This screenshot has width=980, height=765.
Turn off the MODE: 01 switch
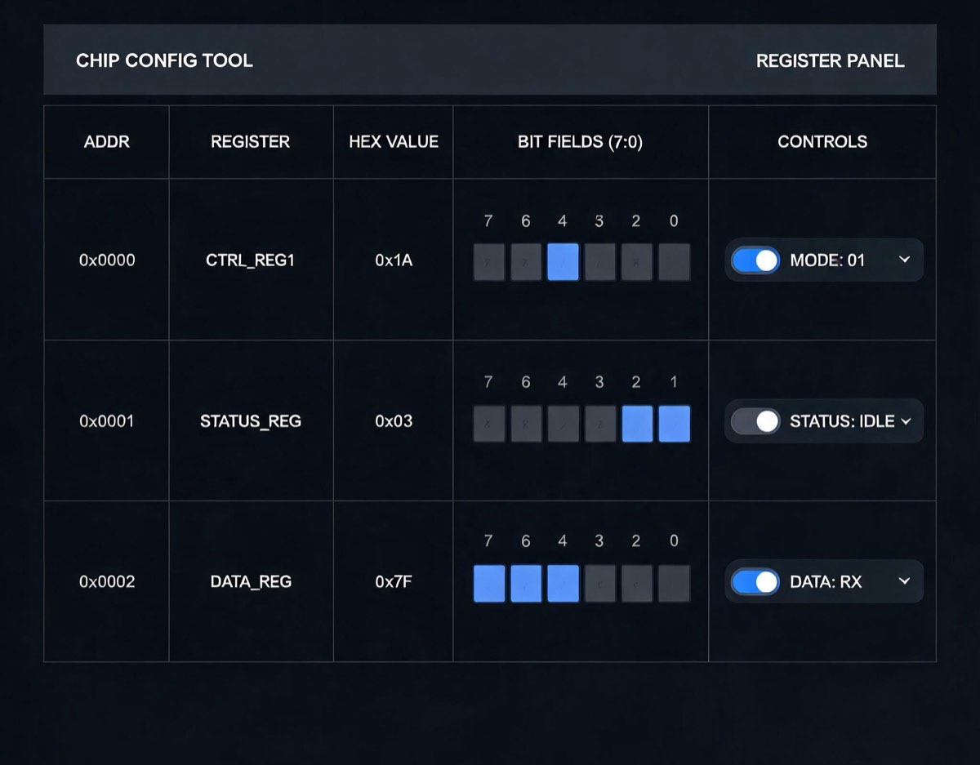(x=755, y=260)
